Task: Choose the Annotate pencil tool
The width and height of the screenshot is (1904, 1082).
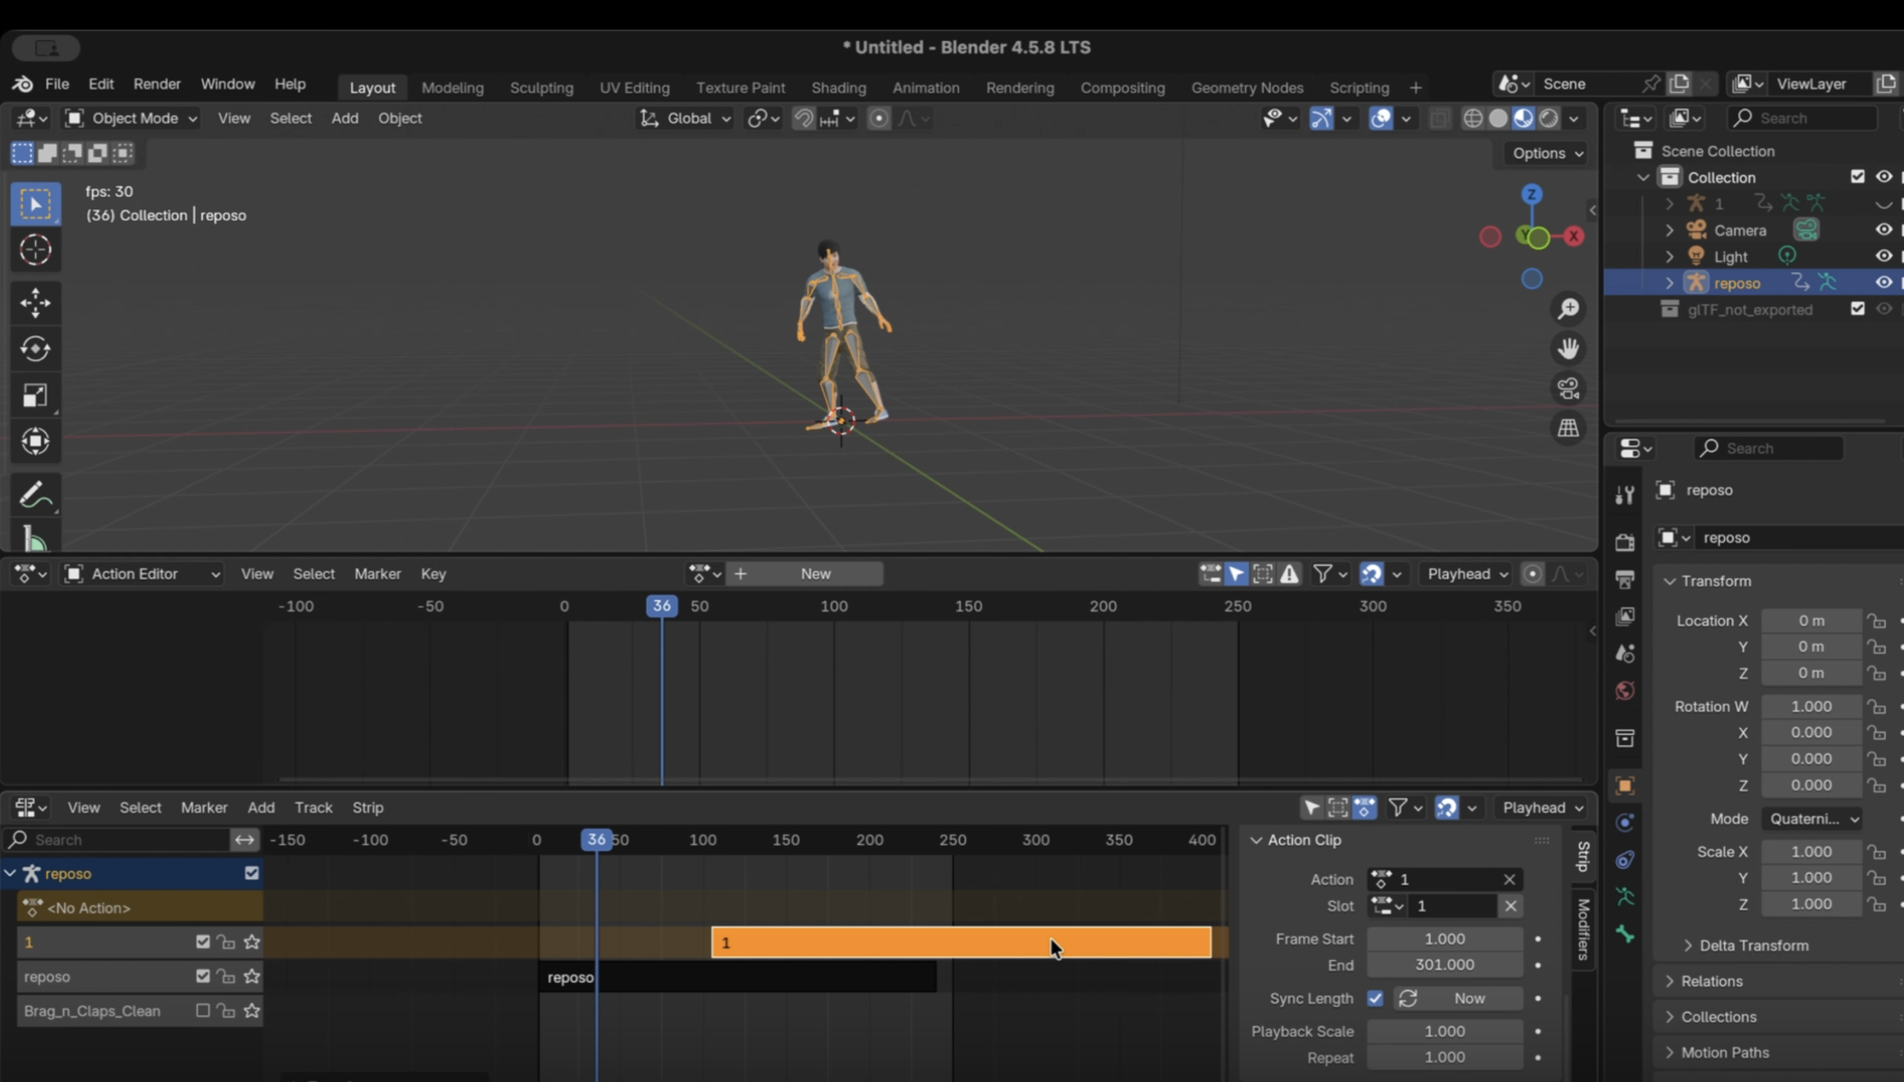Action: (33, 495)
